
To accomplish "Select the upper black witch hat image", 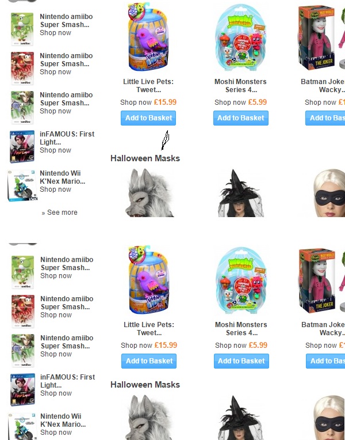I will (x=241, y=193).
